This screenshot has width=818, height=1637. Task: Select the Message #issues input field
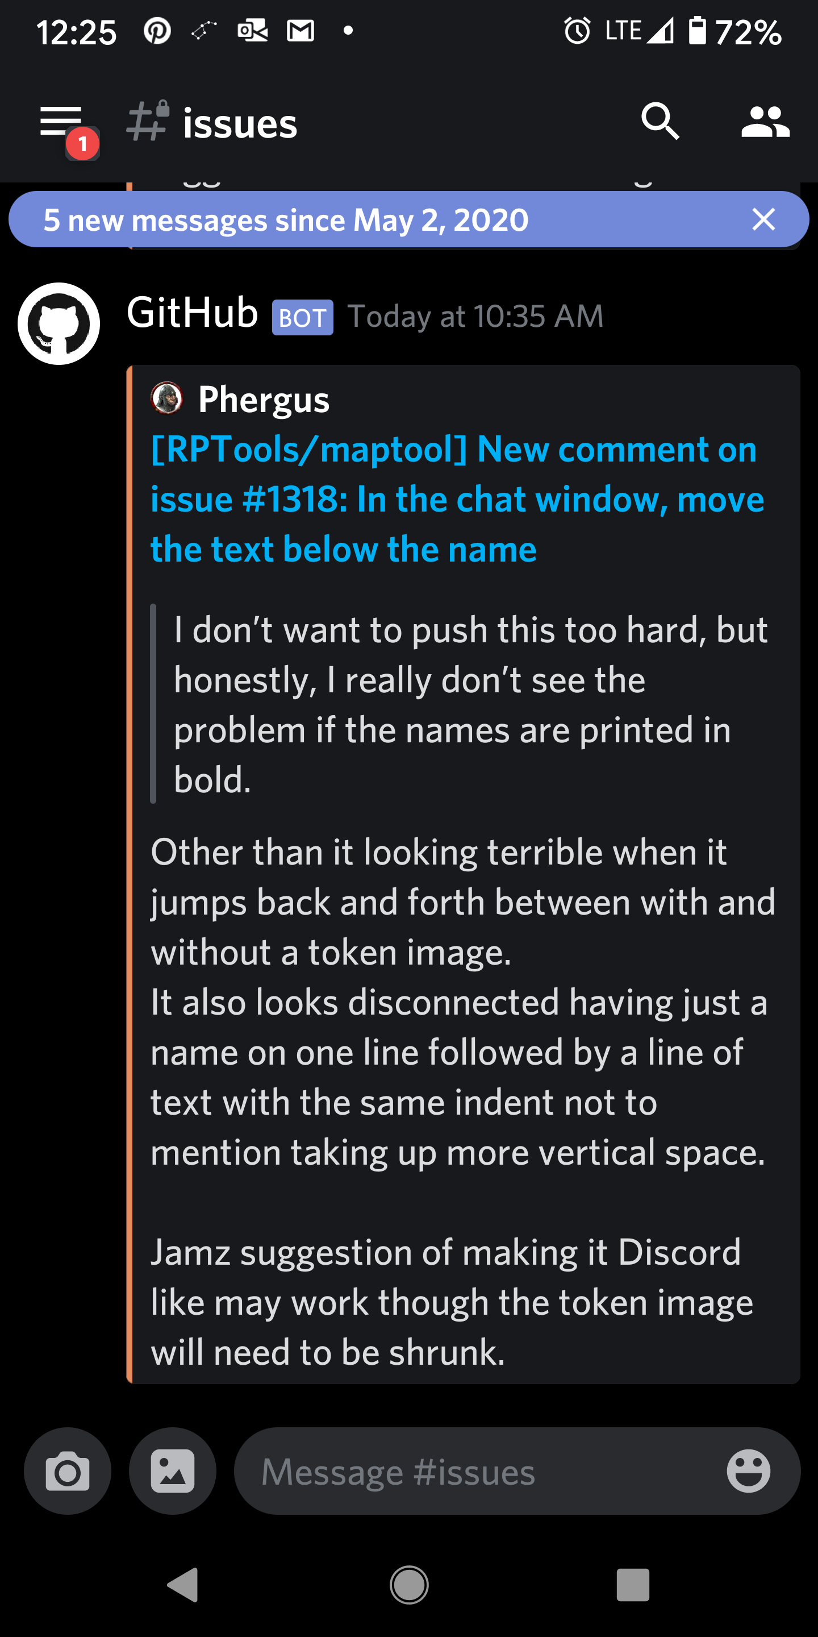coord(445,1471)
